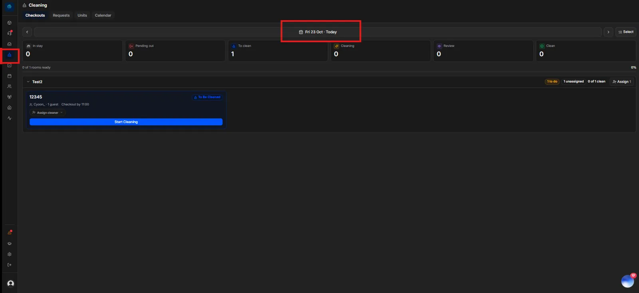The width and height of the screenshot is (639, 293).
Task: Click the Pending out stat card
Action: pos(175,51)
